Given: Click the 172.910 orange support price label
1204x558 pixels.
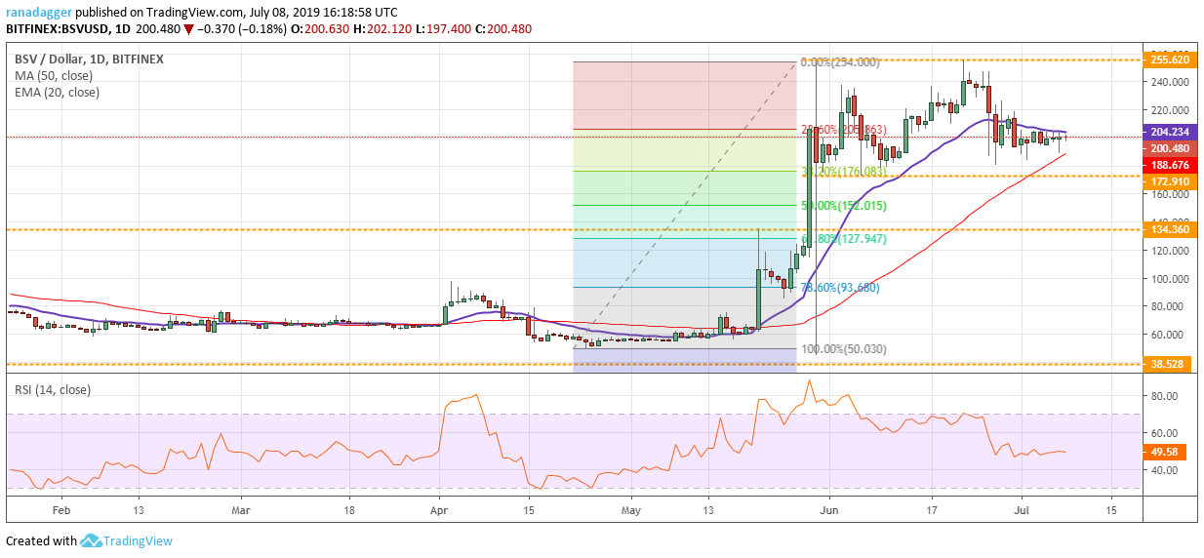Looking at the screenshot, I should pyautogui.click(x=1171, y=181).
